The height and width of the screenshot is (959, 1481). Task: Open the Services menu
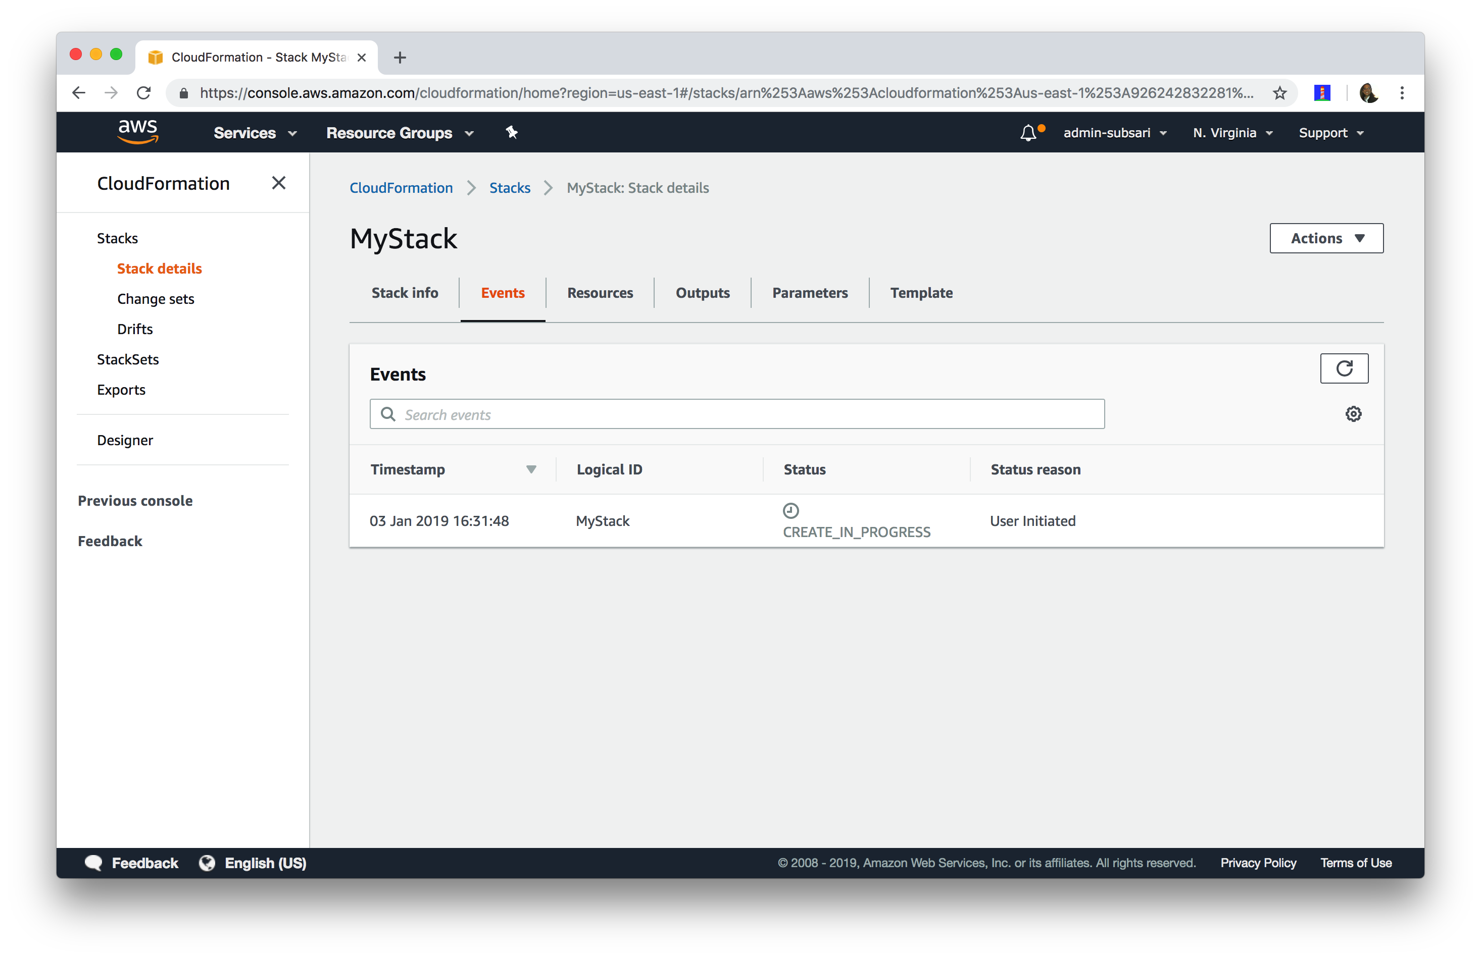[255, 133]
